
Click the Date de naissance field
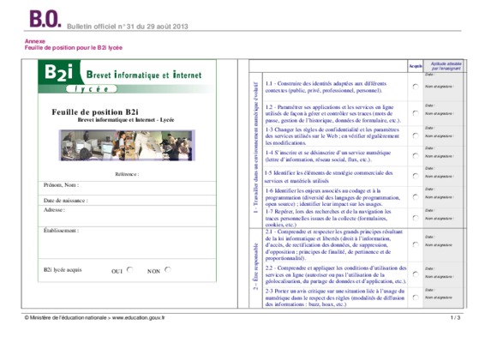coord(127,201)
